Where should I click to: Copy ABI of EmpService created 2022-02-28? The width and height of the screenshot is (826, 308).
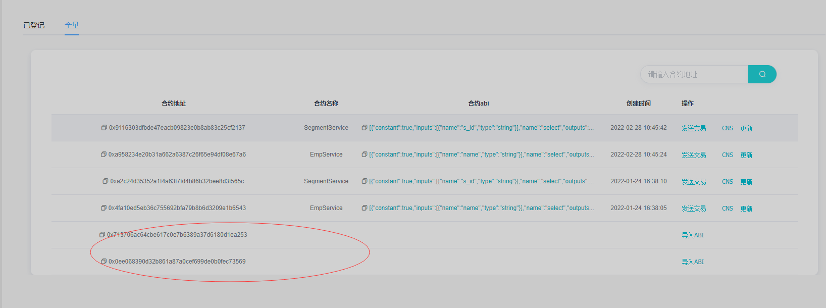pyautogui.click(x=365, y=155)
